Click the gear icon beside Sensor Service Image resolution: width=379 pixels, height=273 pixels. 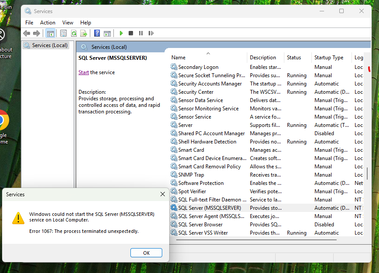(x=174, y=116)
